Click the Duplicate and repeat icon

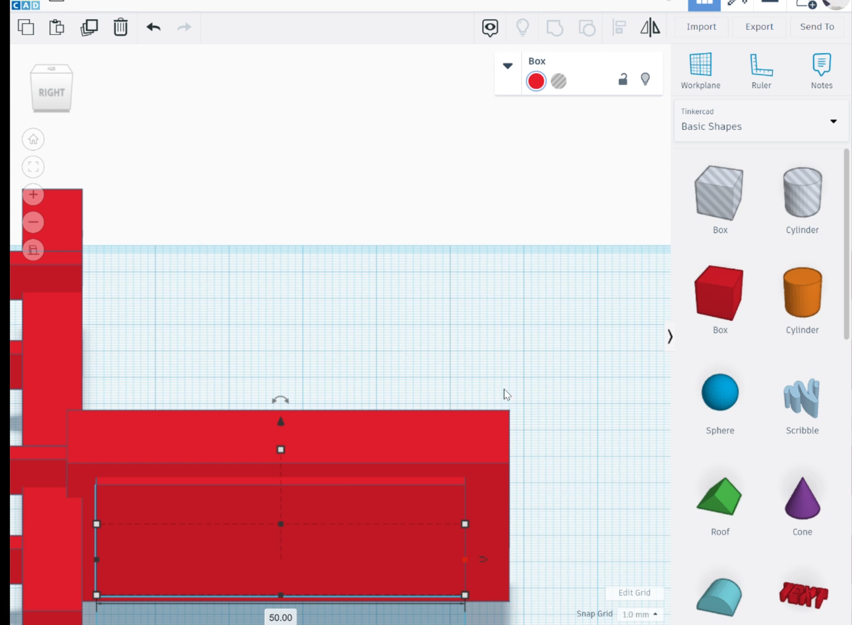[x=90, y=27]
